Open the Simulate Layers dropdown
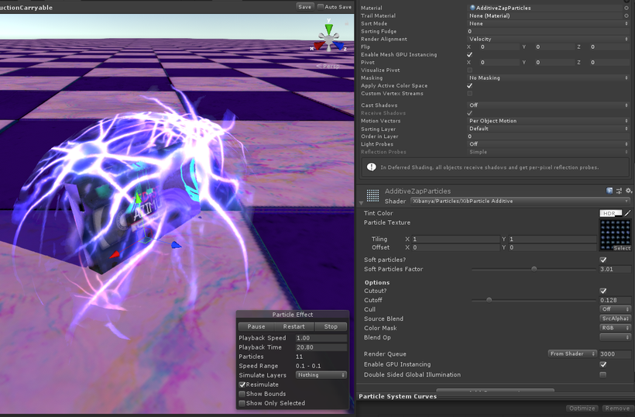The width and height of the screenshot is (635, 417). [321, 375]
